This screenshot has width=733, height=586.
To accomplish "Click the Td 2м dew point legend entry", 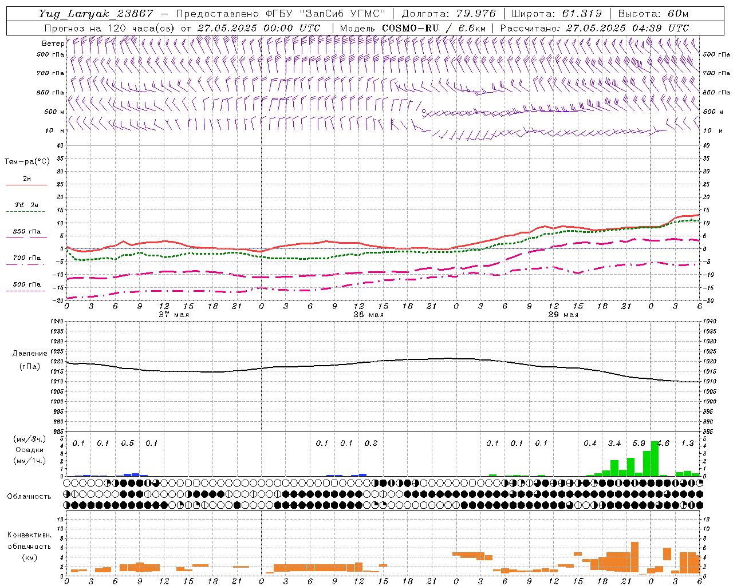I will [x=26, y=205].
